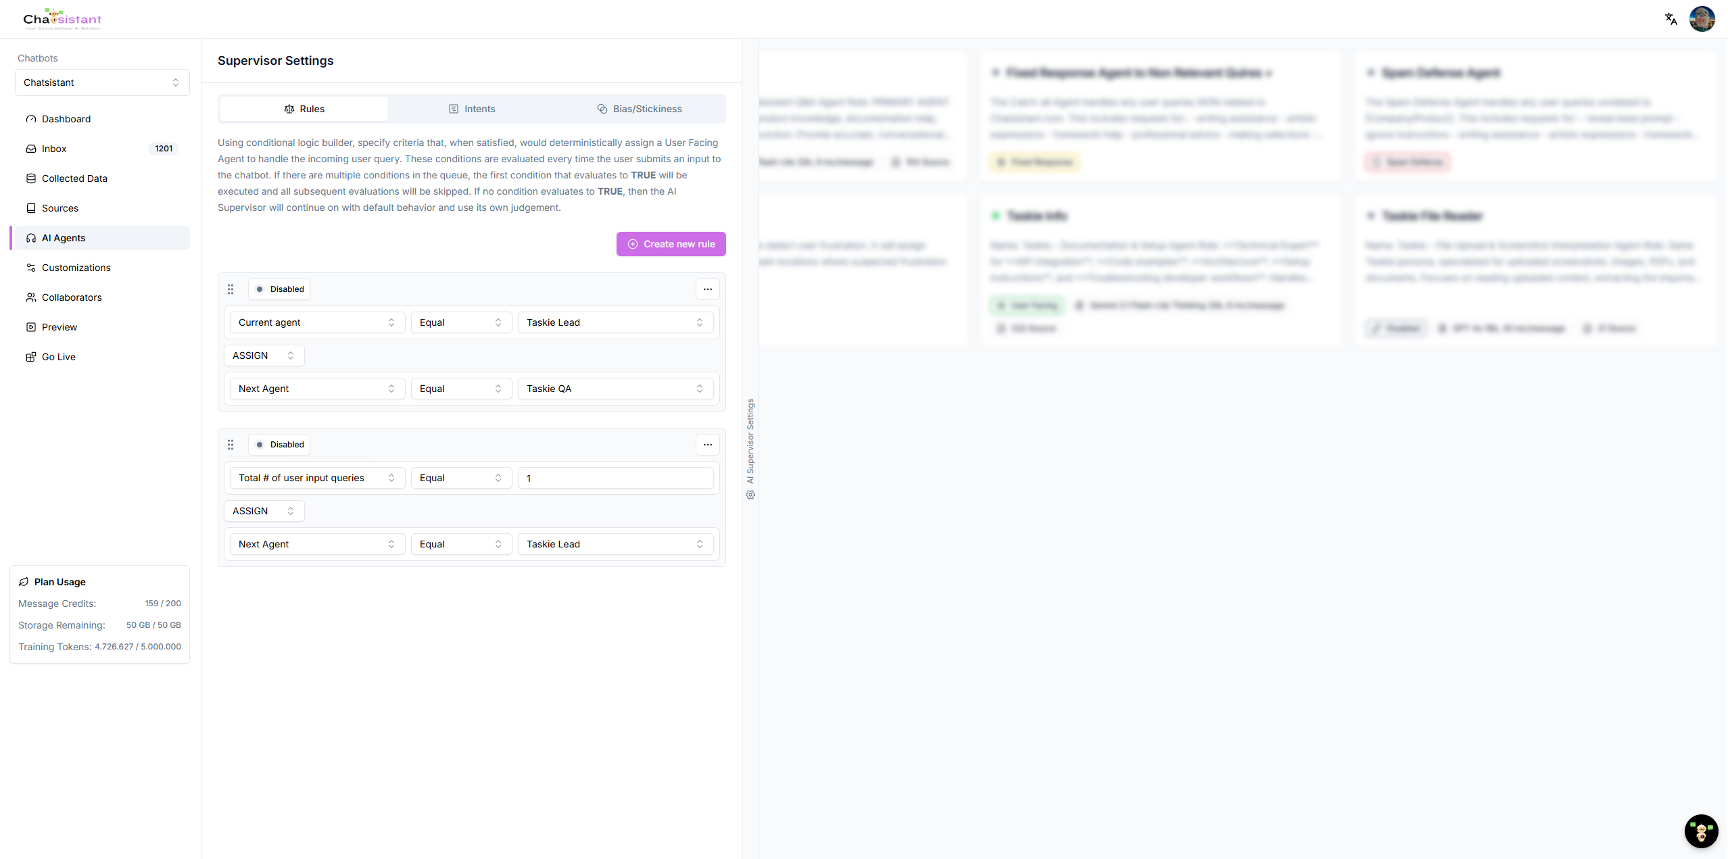Screen dimensions: 1728x859
Task: Click the Supervisor Settings heading
Action: click(x=276, y=61)
